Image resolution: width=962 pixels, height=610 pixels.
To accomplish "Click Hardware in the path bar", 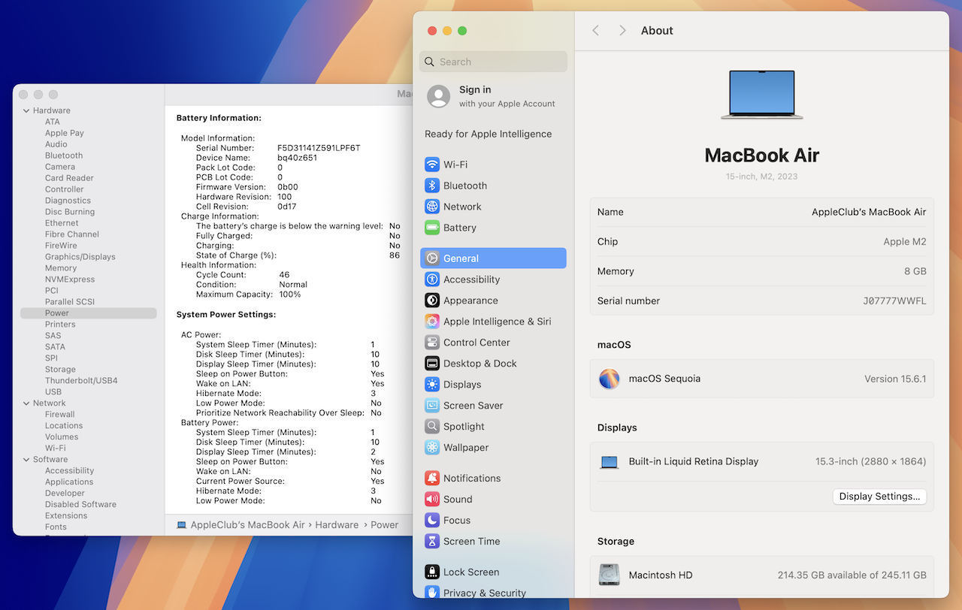I will tap(337, 525).
